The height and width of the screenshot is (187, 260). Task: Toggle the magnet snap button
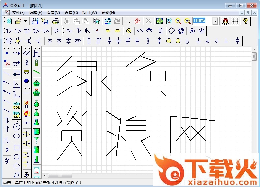[x=226, y=21]
